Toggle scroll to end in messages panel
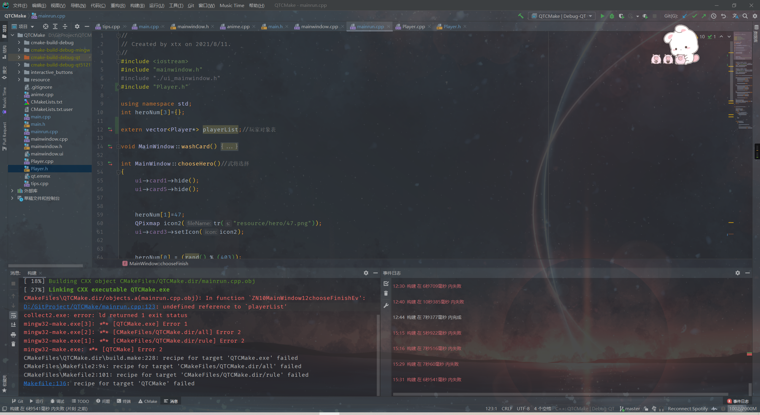The width and height of the screenshot is (760, 415). point(13,325)
